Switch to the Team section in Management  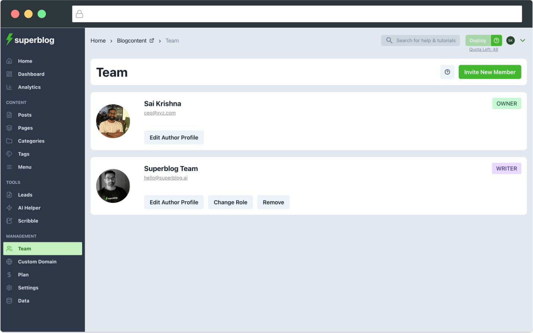coord(24,248)
